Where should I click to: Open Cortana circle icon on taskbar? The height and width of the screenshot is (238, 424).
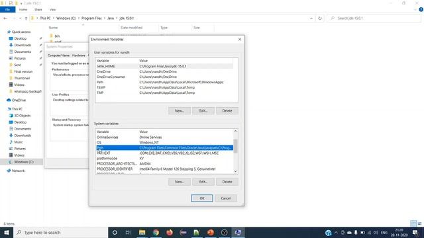click(115, 232)
